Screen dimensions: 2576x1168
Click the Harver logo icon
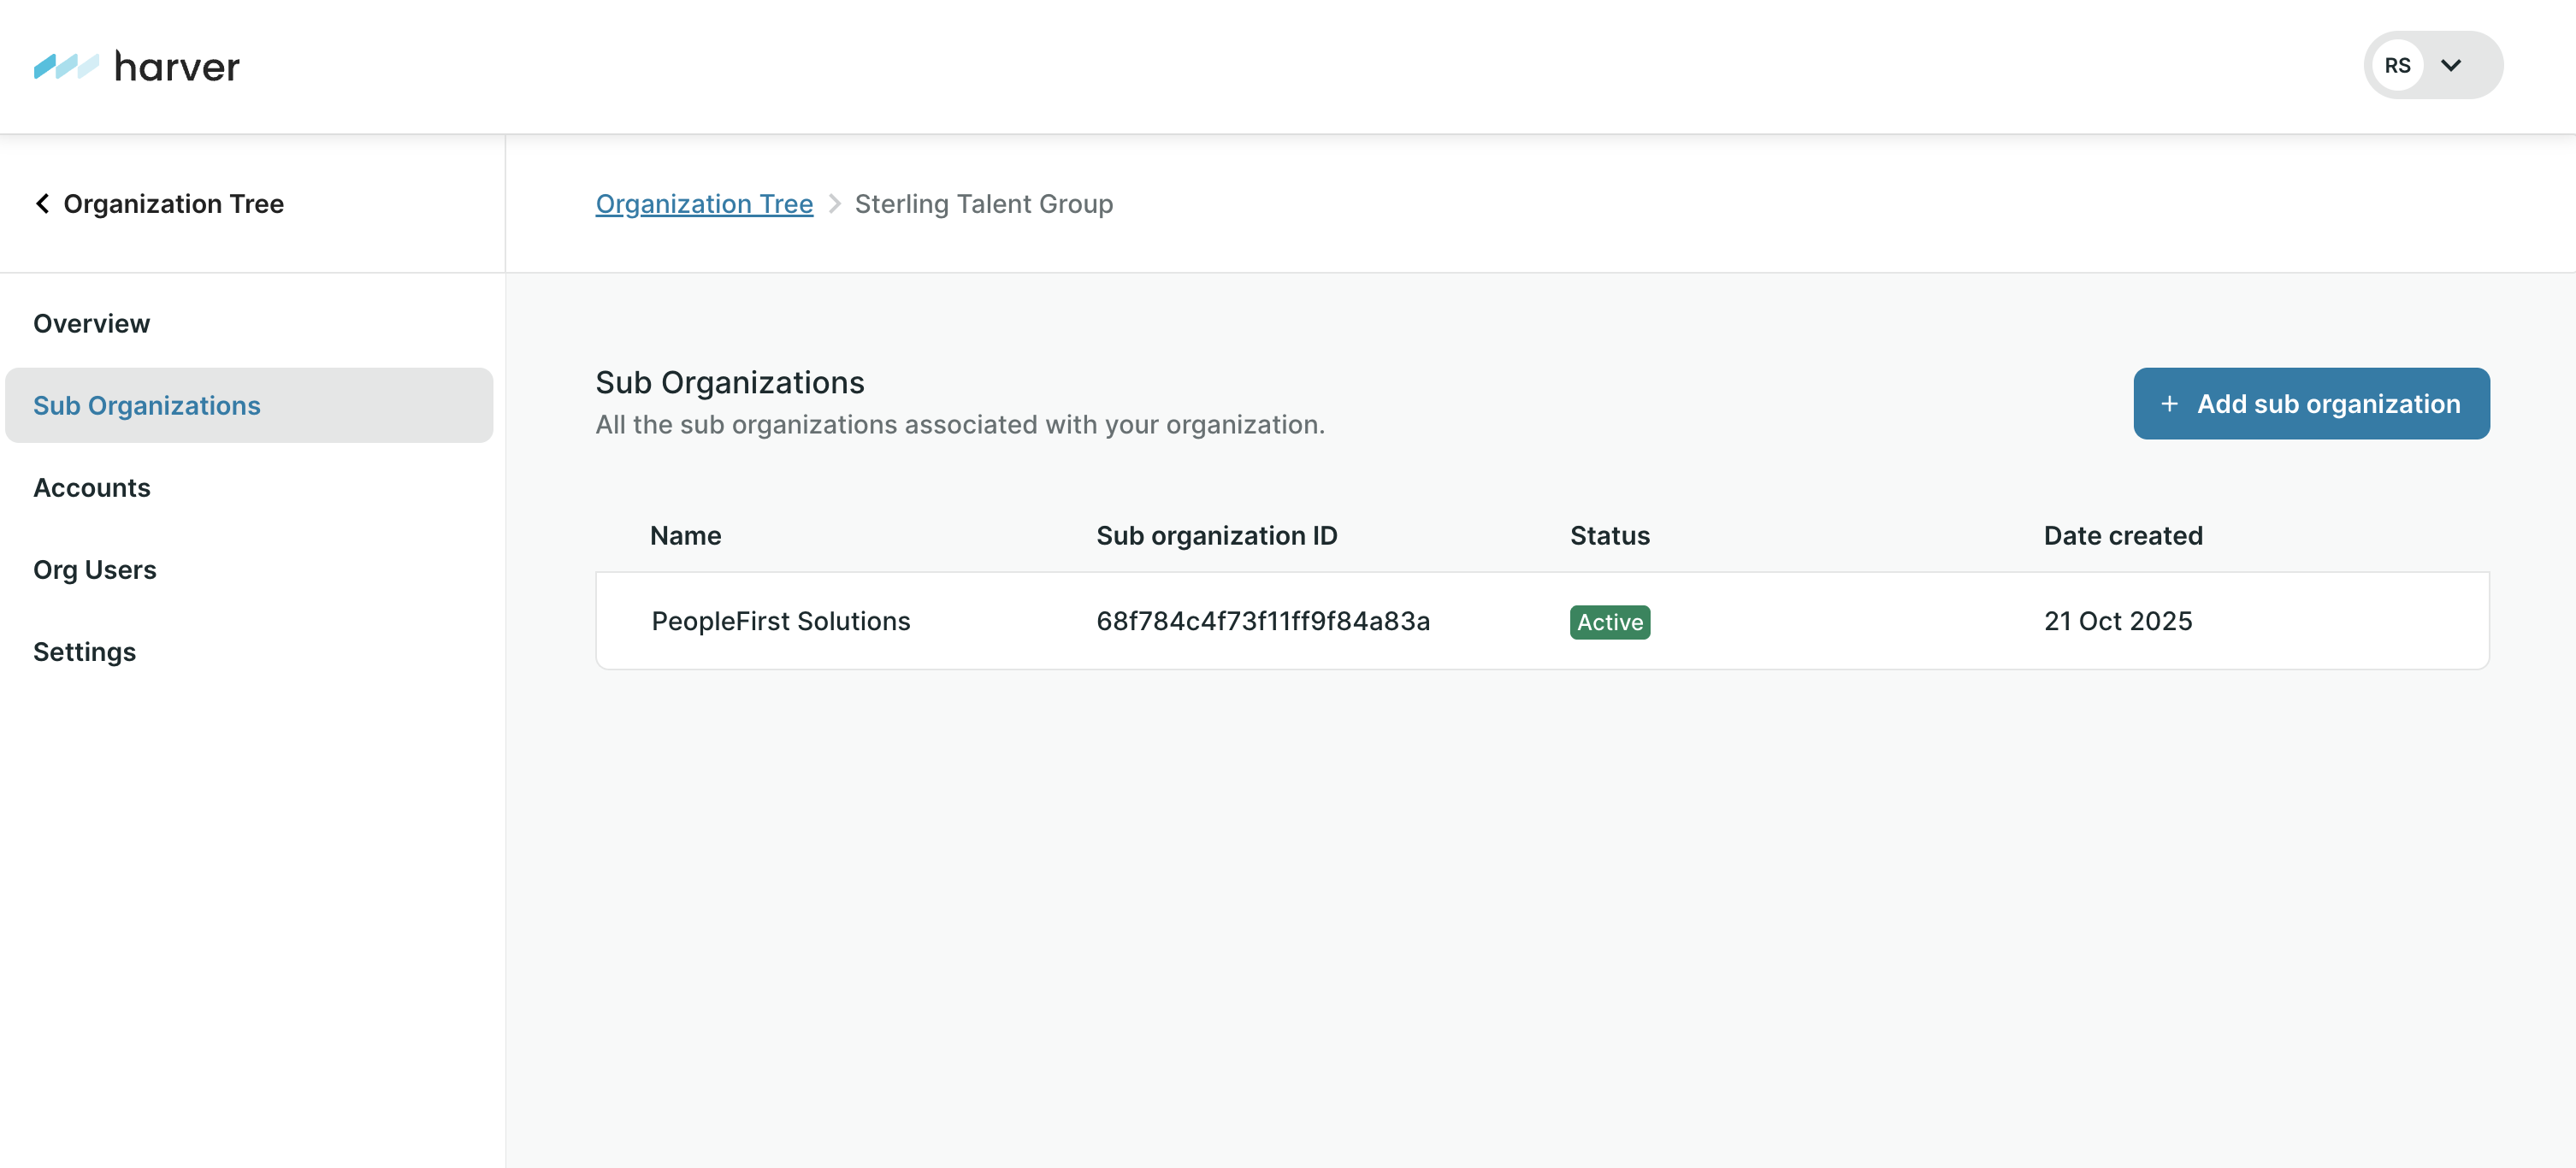[x=66, y=66]
